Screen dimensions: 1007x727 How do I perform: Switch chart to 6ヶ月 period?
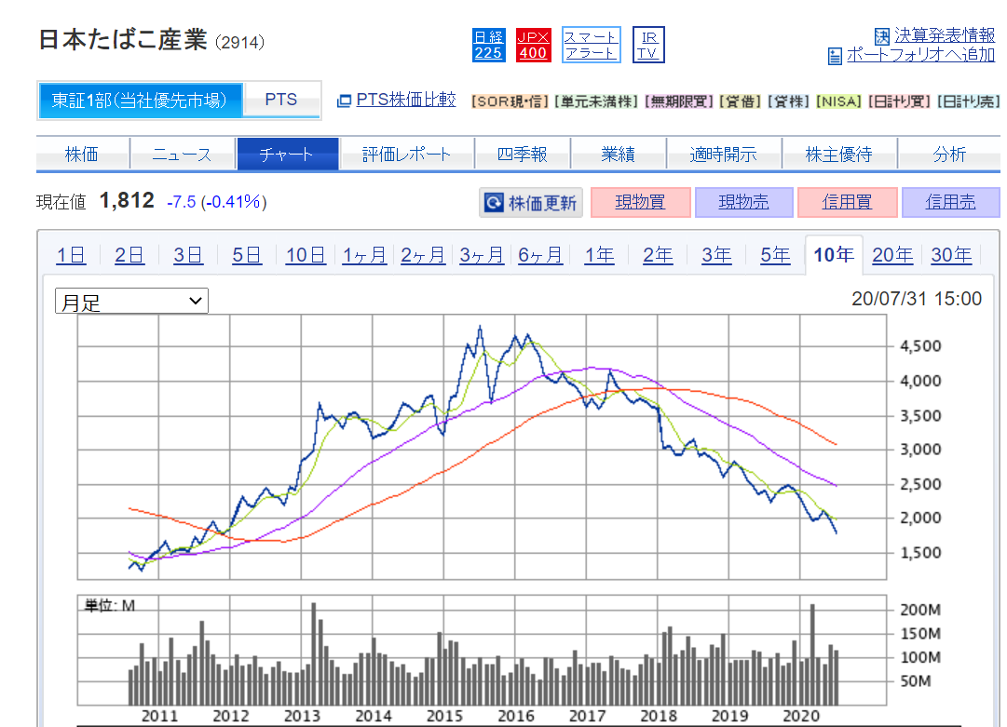tap(540, 255)
